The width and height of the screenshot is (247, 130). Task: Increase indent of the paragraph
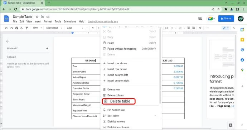(193, 28)
